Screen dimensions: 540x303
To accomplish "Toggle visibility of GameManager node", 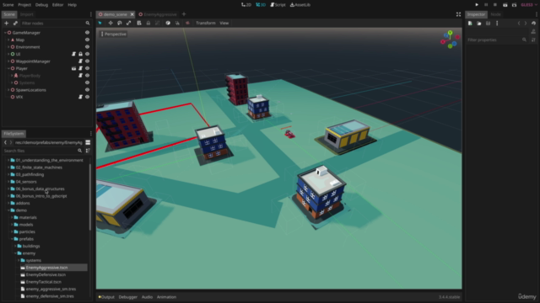I will (87, 33).
